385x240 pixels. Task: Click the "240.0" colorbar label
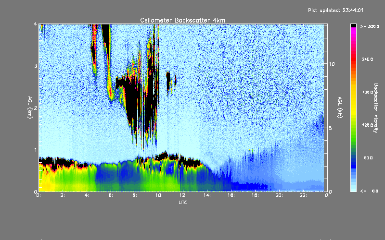pyautogui.click(x=368, y=59)
